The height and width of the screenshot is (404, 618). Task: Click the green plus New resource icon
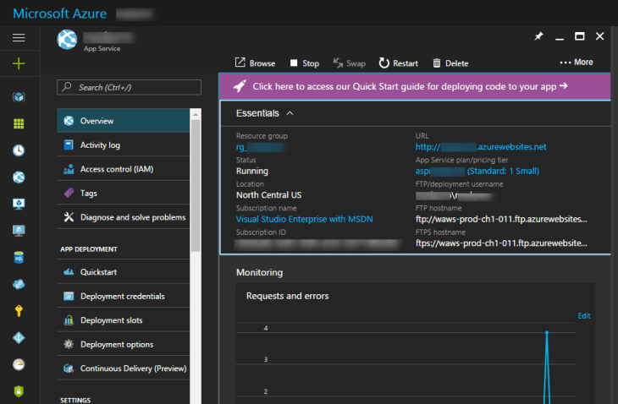19,64
